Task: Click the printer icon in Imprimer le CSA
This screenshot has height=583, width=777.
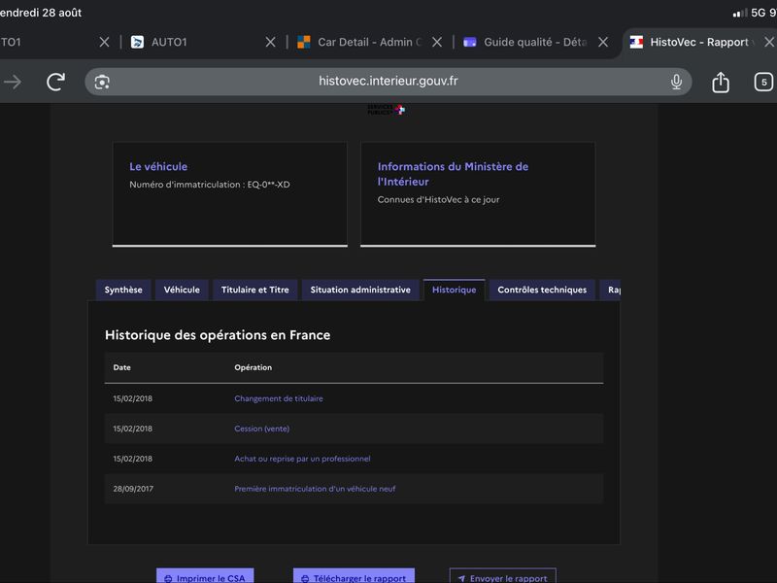Action: click(168, 578)
